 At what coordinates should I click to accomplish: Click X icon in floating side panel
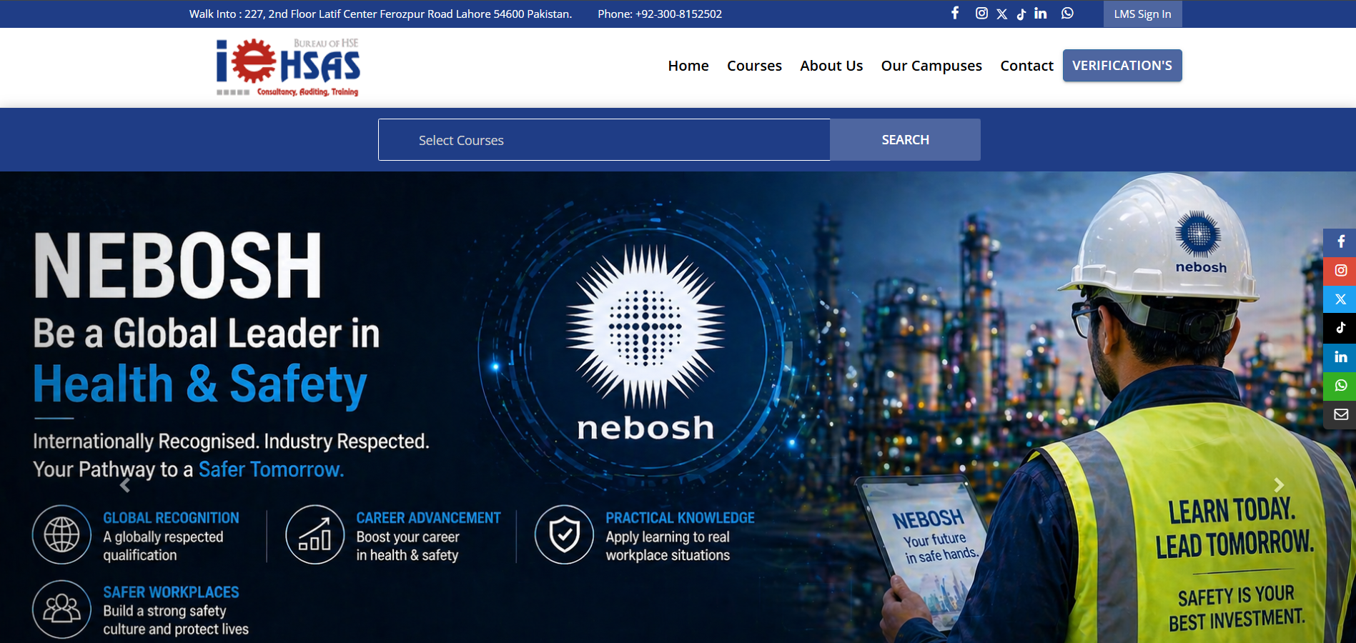point(1340,299)
